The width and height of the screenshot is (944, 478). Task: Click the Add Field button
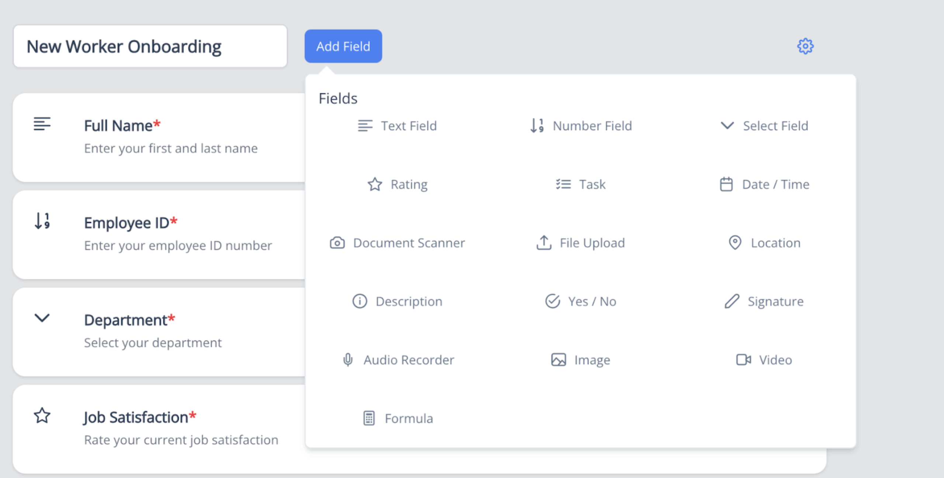click(343, 46)
